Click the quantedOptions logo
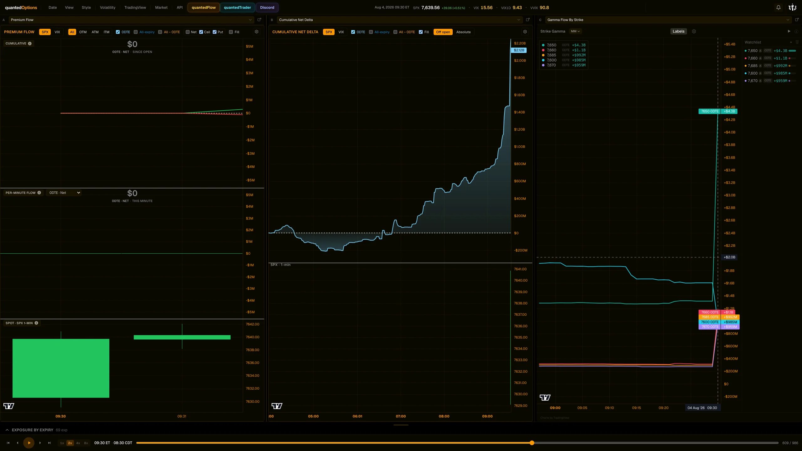 point(21,8)
